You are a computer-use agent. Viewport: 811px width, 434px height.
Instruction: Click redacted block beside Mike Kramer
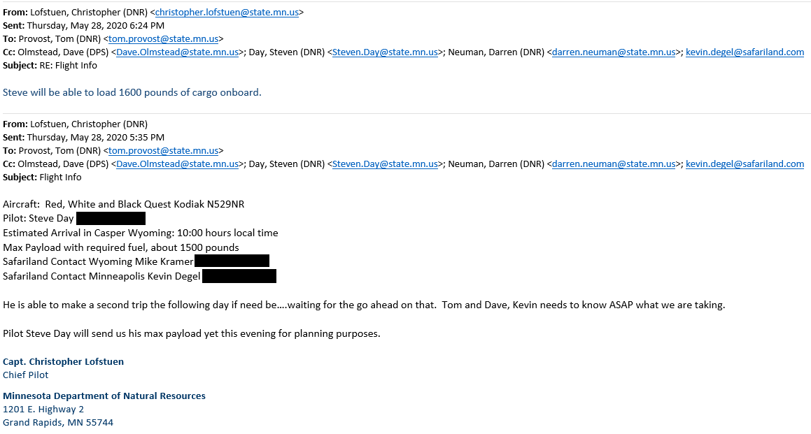[x=232, y=261]
